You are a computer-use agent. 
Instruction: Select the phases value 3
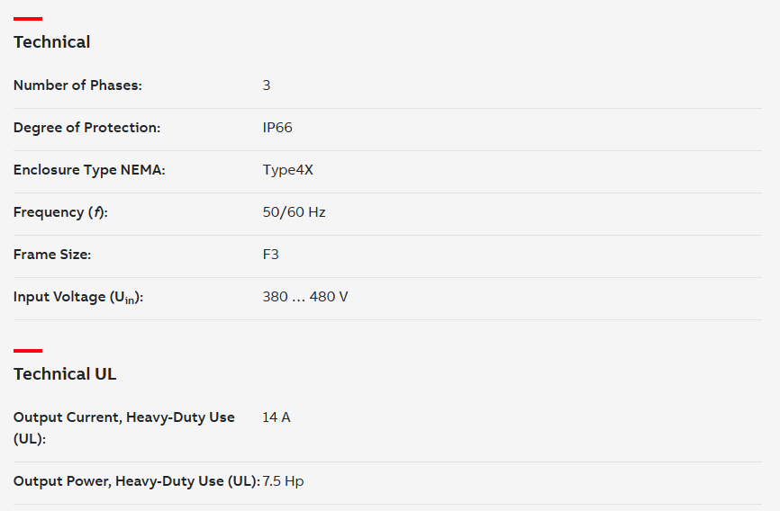click(267, 85)
